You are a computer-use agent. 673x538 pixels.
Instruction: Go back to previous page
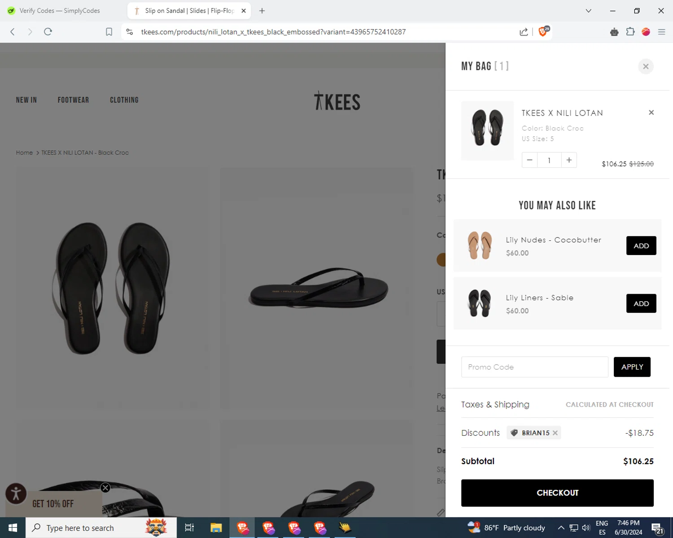tap(13, 32)
